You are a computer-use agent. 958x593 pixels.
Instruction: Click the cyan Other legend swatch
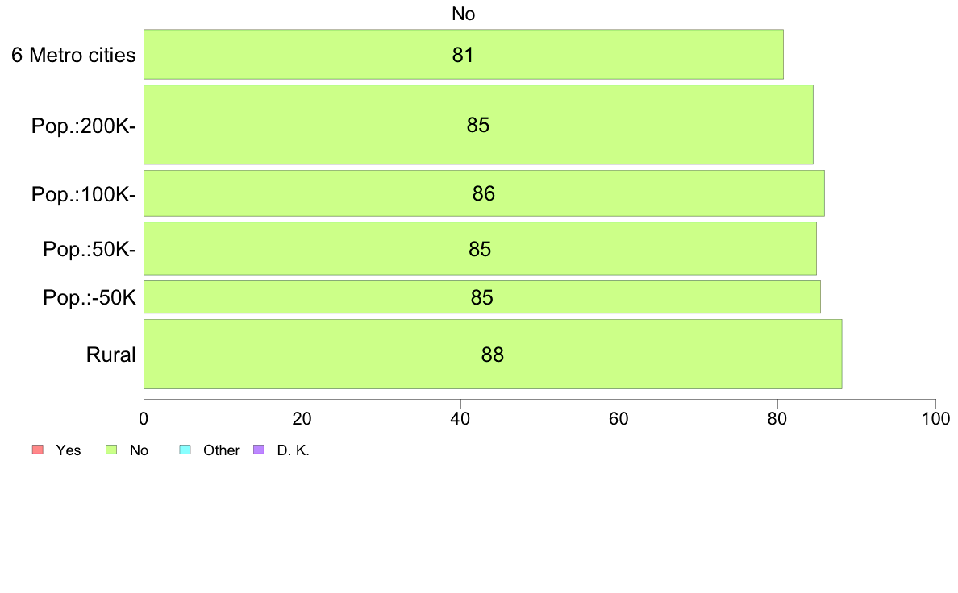[x=185, y=450]
